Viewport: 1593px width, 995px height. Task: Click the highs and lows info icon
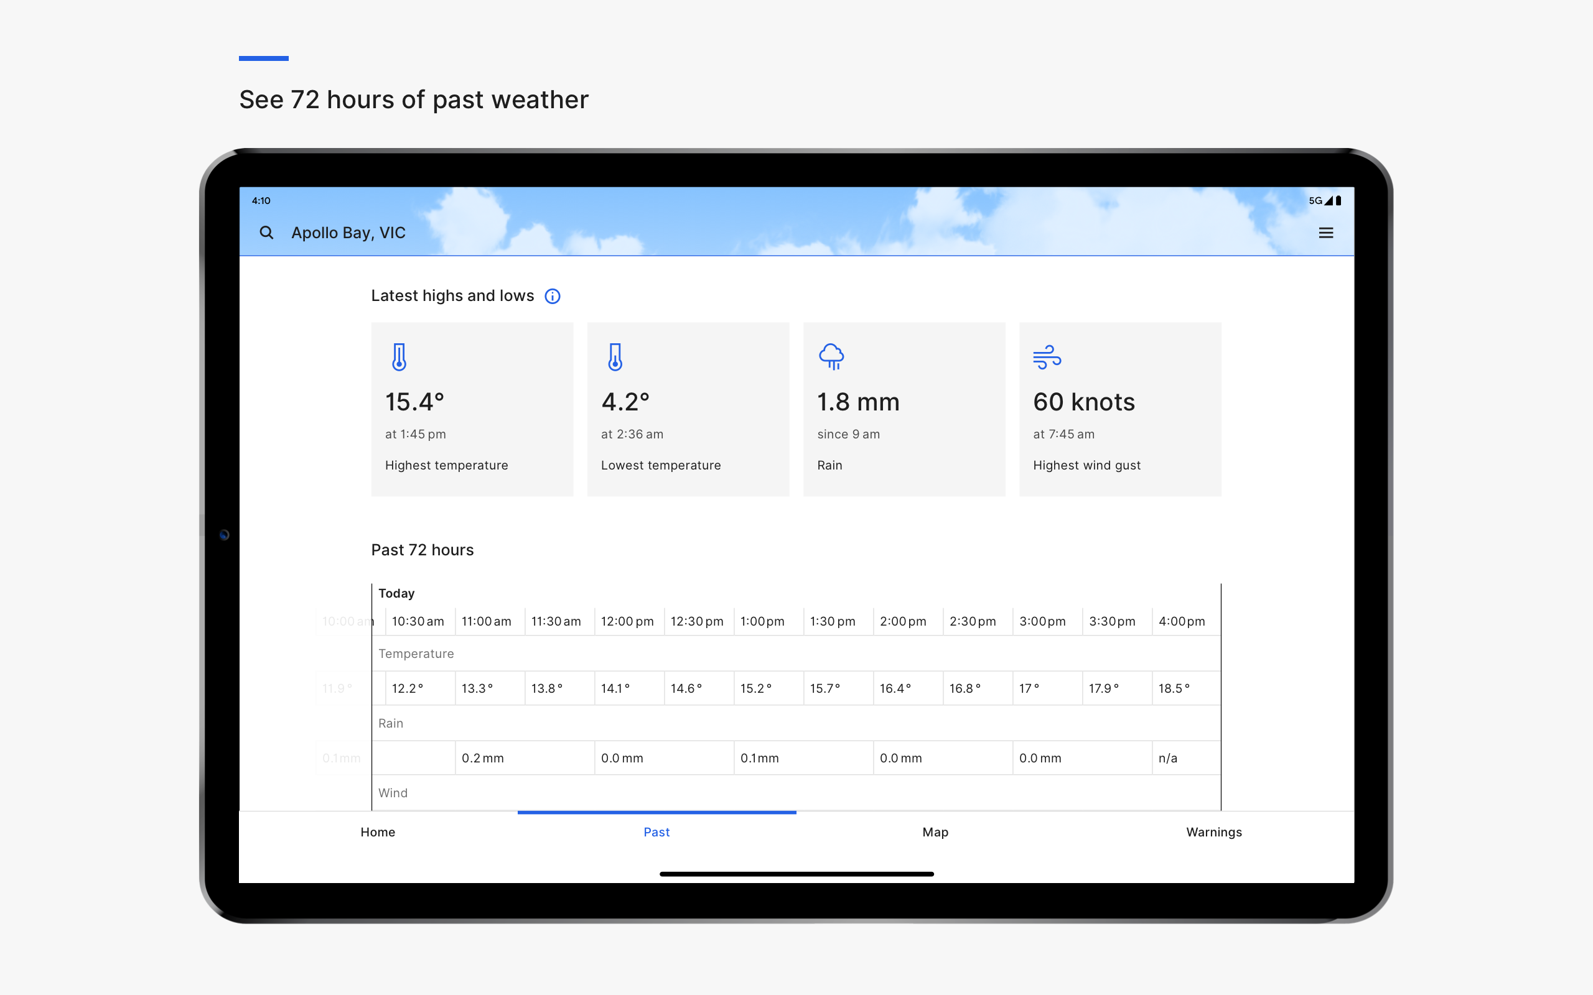click(x=553, y=296)
